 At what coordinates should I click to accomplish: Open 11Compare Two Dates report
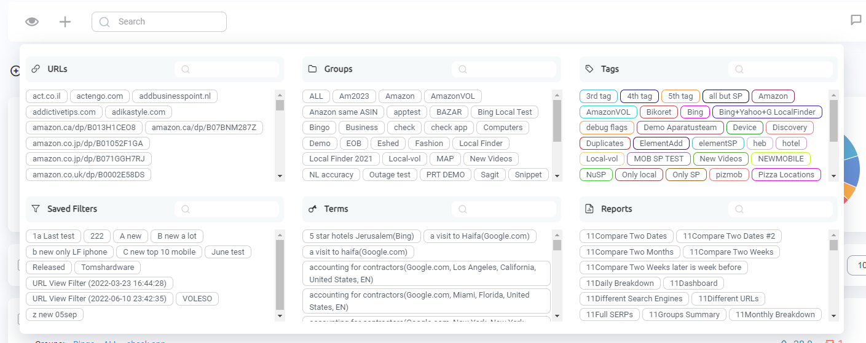pos(626,236)
